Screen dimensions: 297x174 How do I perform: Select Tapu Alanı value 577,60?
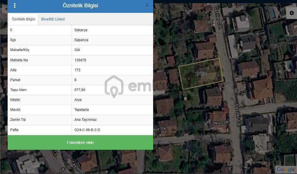(80, 90)
